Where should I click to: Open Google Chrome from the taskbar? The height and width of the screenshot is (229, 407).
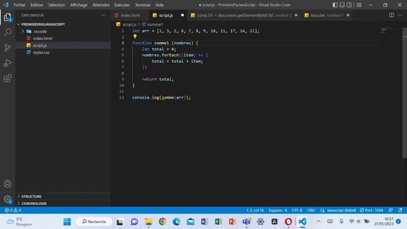coord(163,222)
